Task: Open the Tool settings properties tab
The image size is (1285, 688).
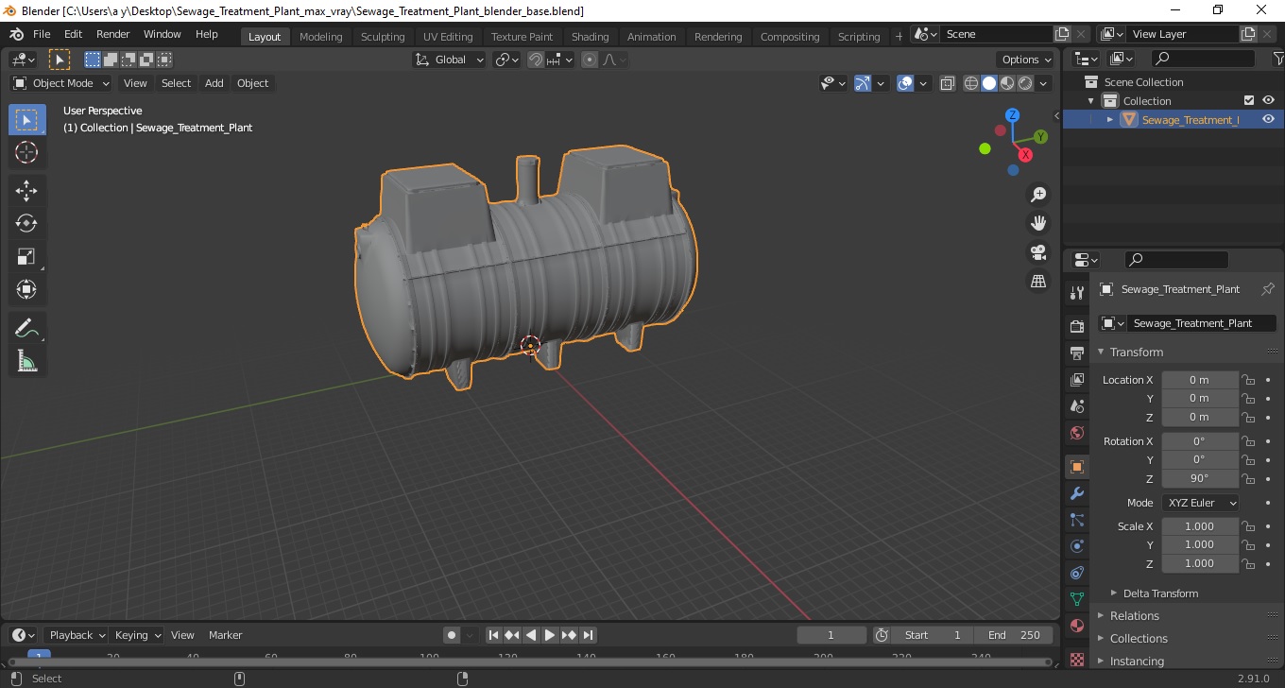Action: [x=1076, y=293]
